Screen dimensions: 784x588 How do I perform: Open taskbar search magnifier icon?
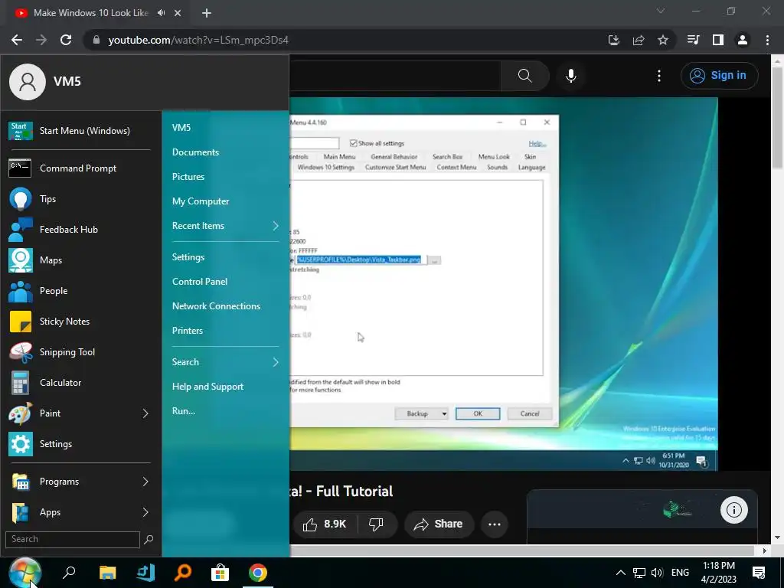pyautogui.click(x=69, y=573)
